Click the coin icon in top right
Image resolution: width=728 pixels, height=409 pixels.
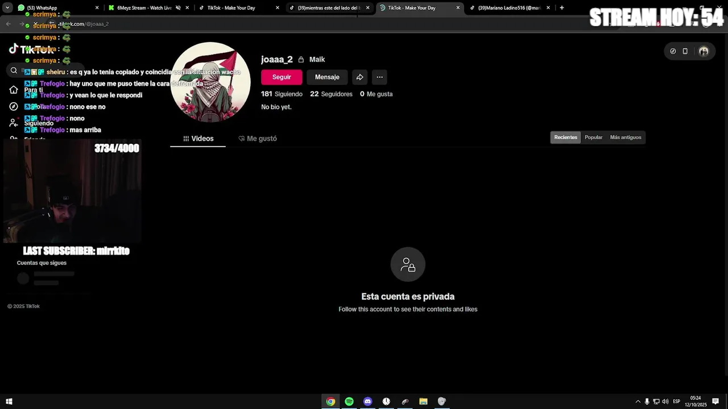coord(673,51)
